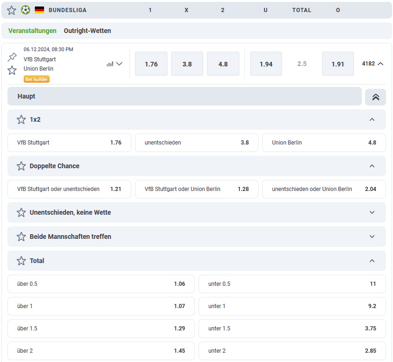Image resolution: width=393 pixels, height=362 pixels.
Task: Favorite the 1x2 market
Action: pos(21,119)
